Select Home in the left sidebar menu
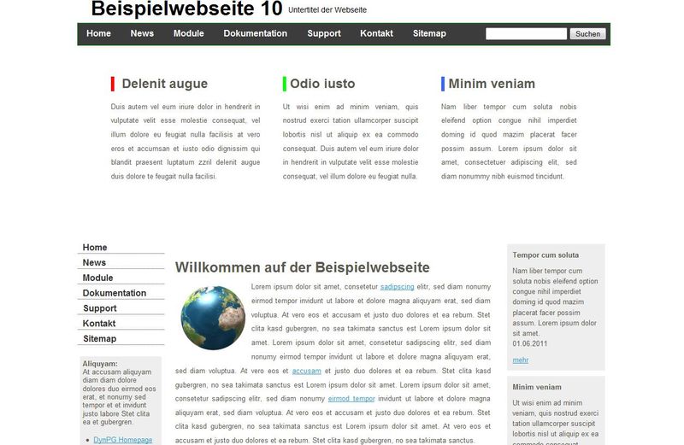Viewport: 684px width, 445px height. pyautogui.click(x=95, y=248)
